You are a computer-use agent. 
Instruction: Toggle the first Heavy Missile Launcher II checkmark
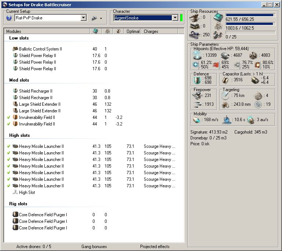tap(8, 146)
